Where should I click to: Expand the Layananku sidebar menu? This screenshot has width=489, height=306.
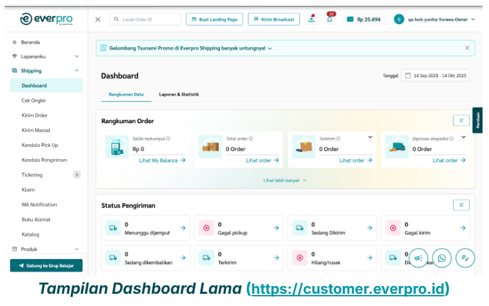click(x=77, y=57)
